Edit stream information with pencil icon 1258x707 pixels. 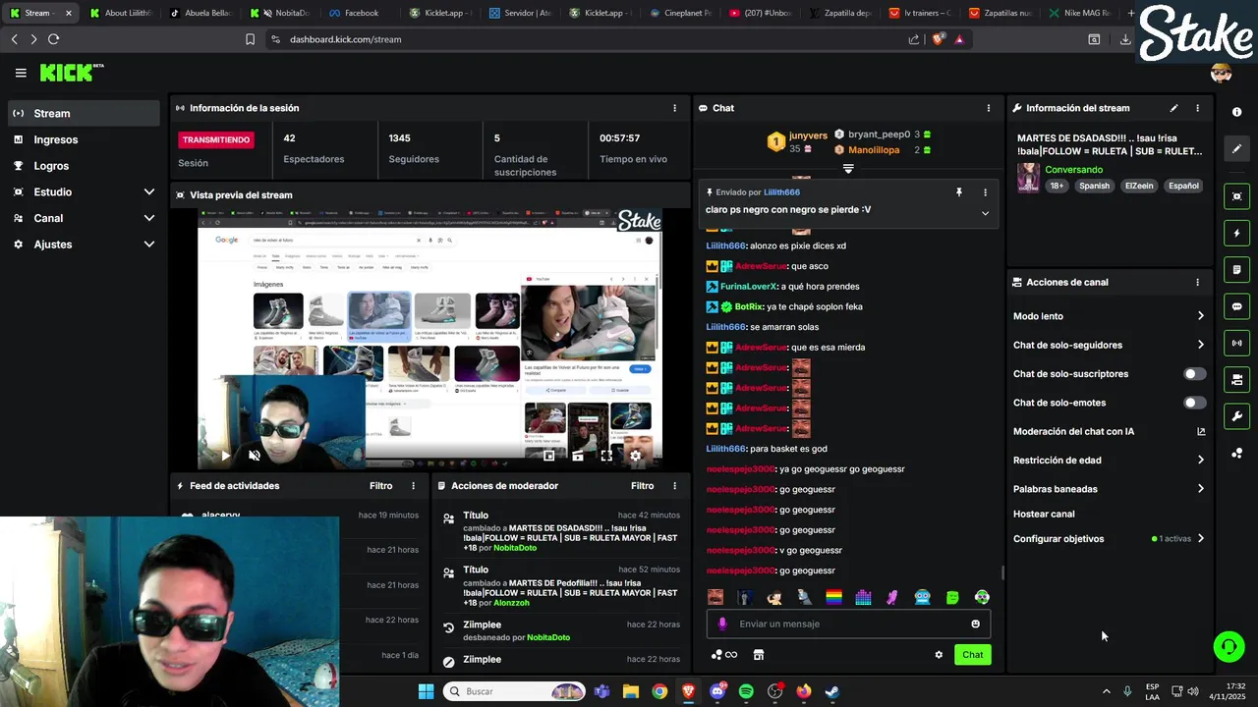(x=1173, y=108)
